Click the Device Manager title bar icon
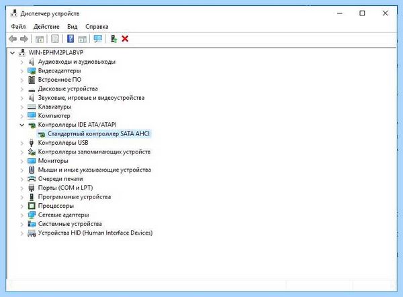The height and width of the screenshot is (297, 403). 14,13
